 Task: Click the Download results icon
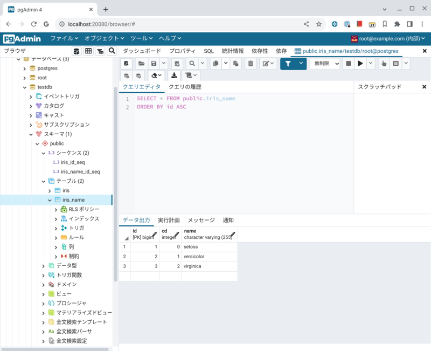coord(174,75)
